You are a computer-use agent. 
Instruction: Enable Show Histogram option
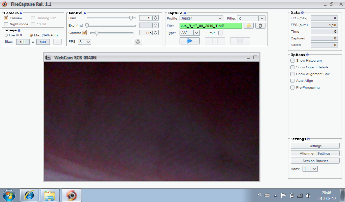tap(292, 61)
